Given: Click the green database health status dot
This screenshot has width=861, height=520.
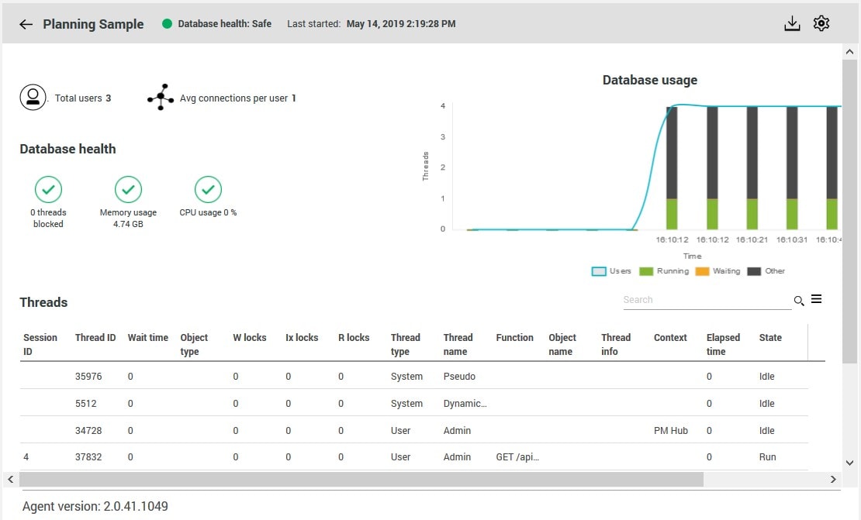Looking at the screenshot, I should click(167, 23).
